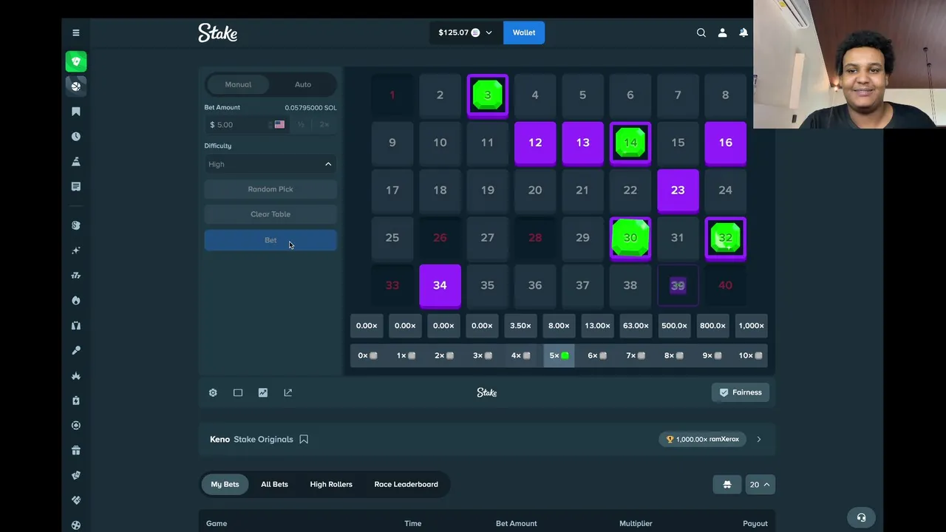Toggle Keno number 23
This screenshot has height=532, width=946.
tap(678, 190)
